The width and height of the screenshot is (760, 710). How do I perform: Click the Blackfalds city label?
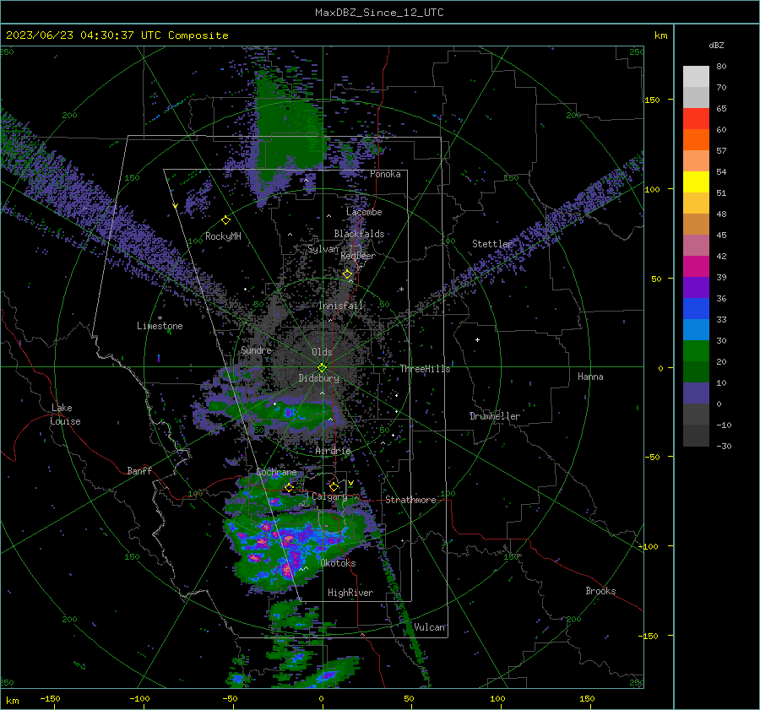(x=359, y=234)
